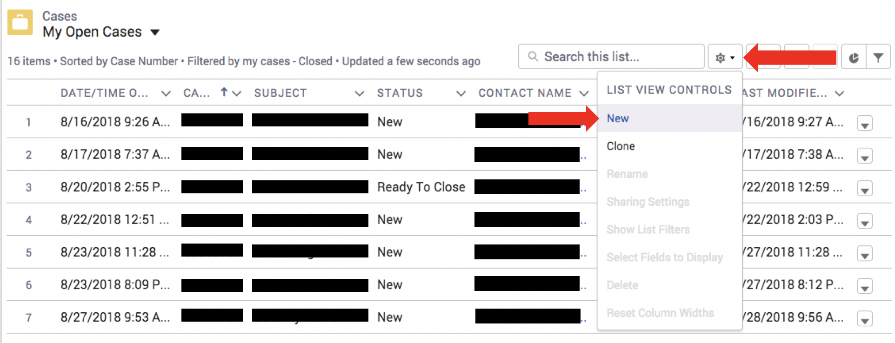Open row 5 actions dropdown arrow

tap(864, 254)
